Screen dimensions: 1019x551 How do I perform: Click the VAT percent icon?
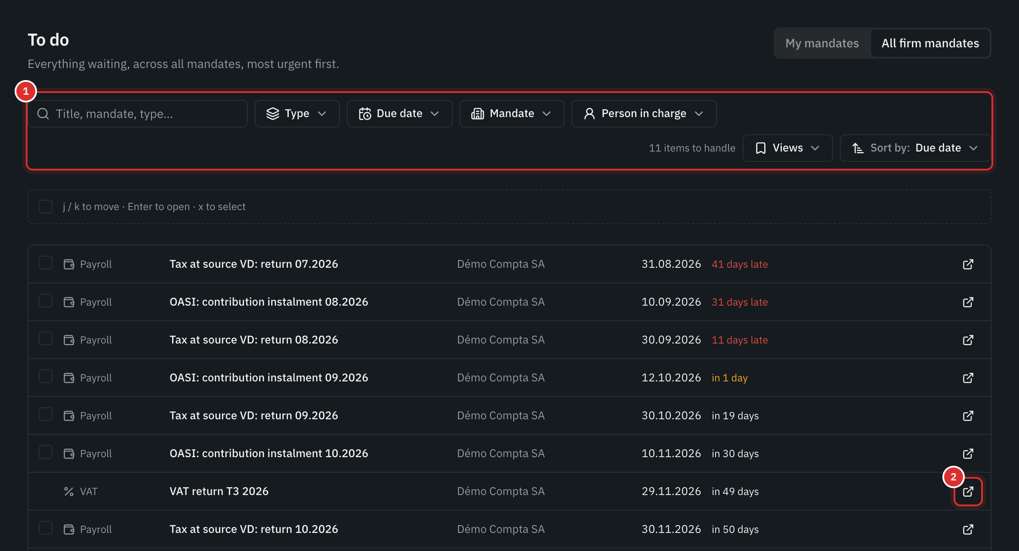tap(69, 491)
